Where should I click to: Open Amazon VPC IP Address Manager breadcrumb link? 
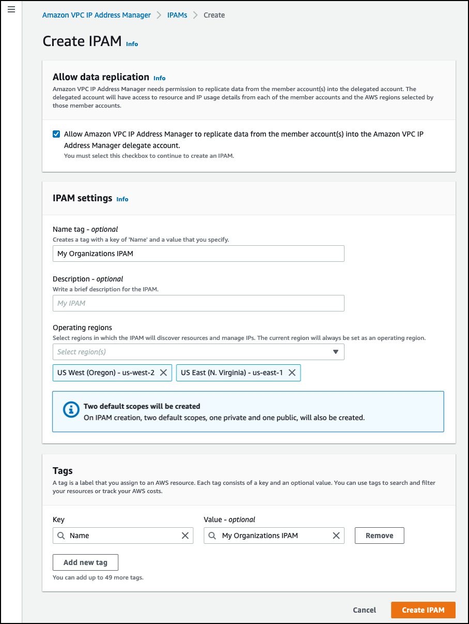click(97, 15)
